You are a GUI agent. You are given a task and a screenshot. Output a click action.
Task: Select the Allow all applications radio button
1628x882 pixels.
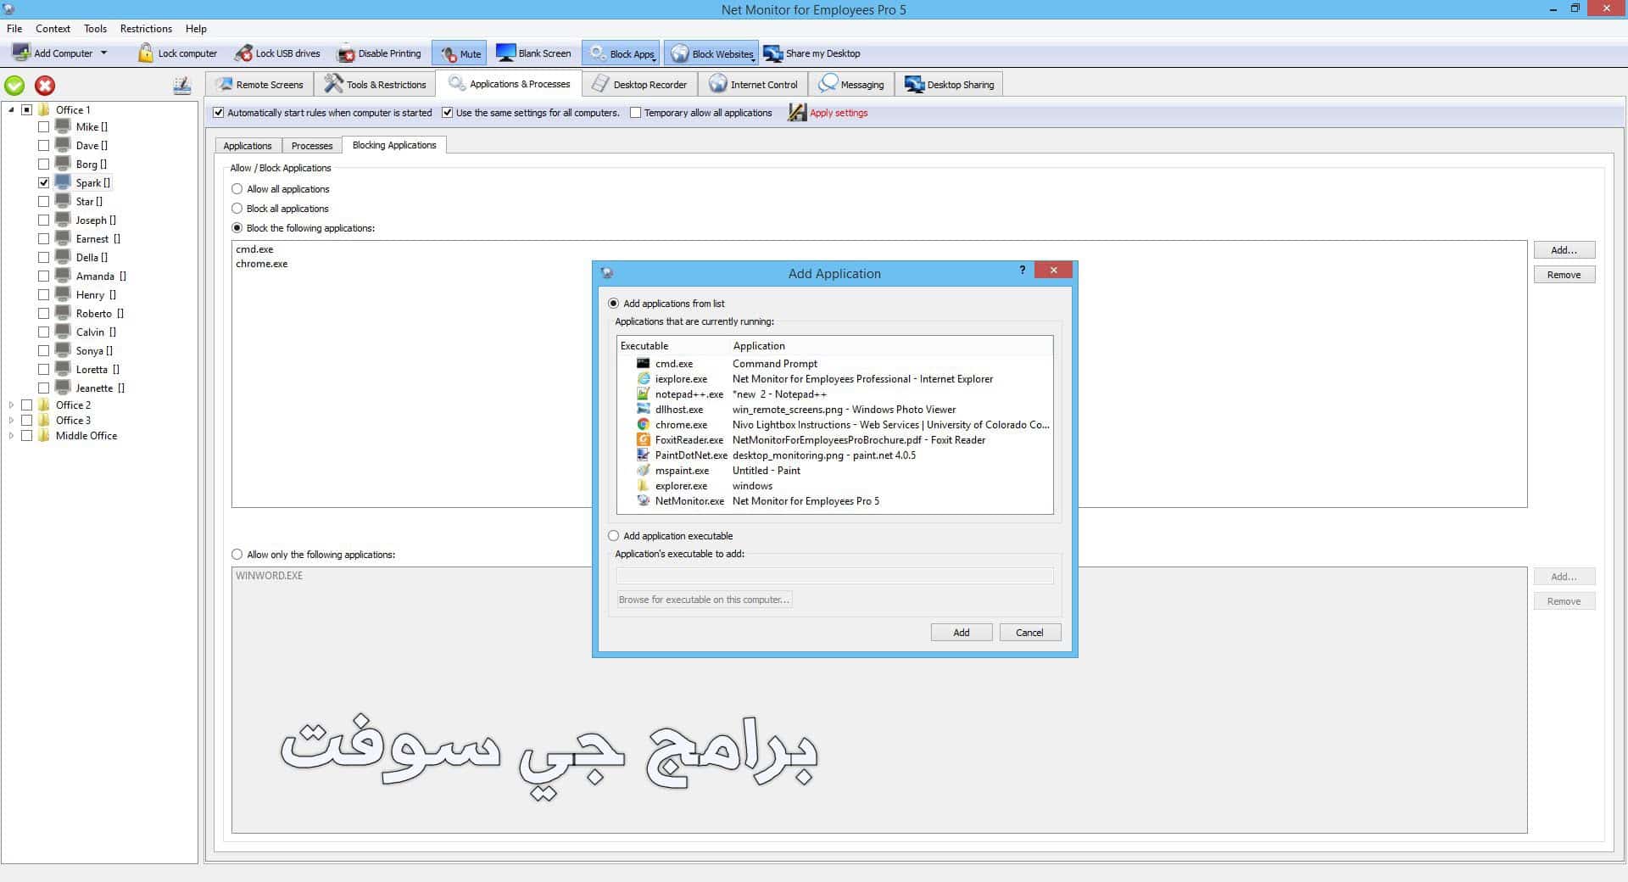point(237,188)
